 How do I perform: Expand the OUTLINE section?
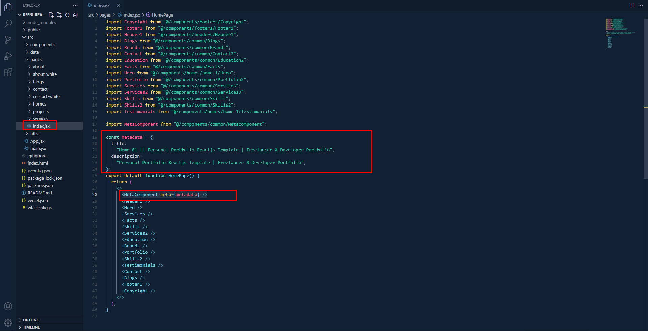pyautogui.click(x=32, y=320)
